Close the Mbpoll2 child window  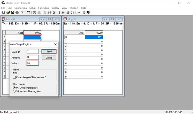tap(119, 19)
